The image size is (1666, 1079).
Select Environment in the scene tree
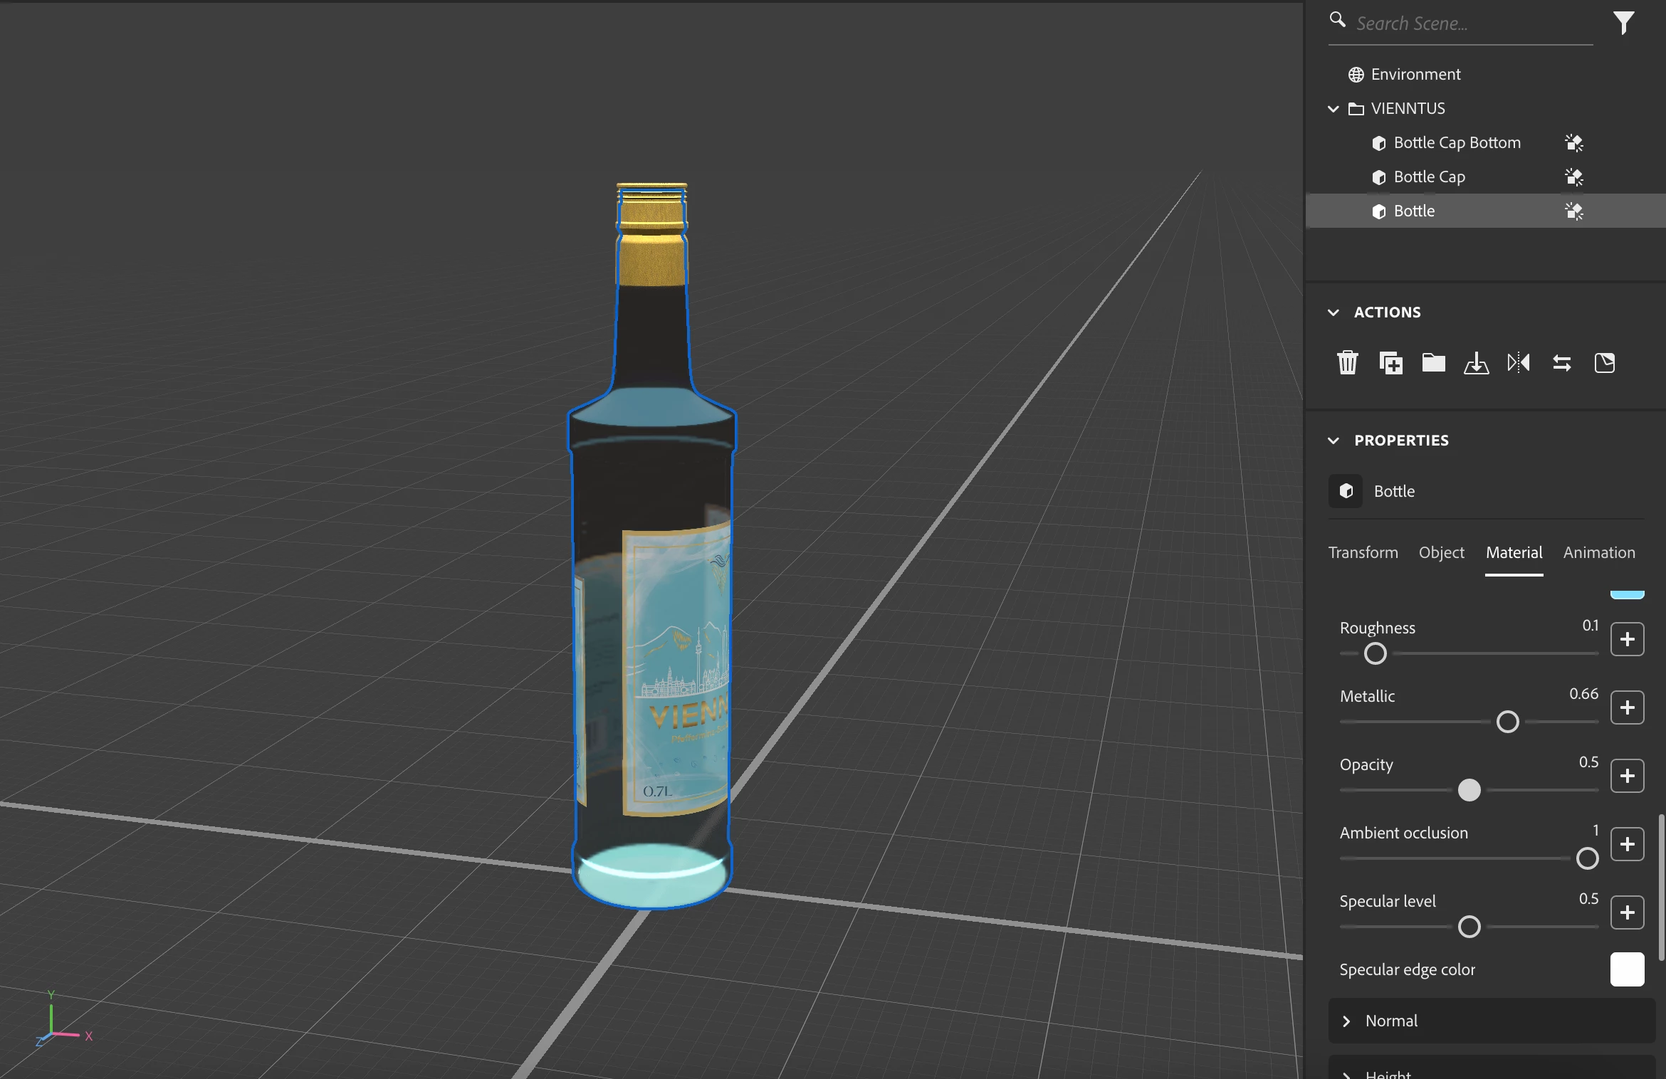[x=1415, y=75]
